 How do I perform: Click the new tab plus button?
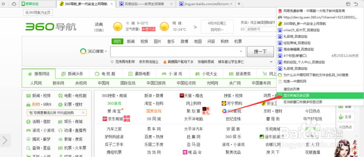pos(239,4)
